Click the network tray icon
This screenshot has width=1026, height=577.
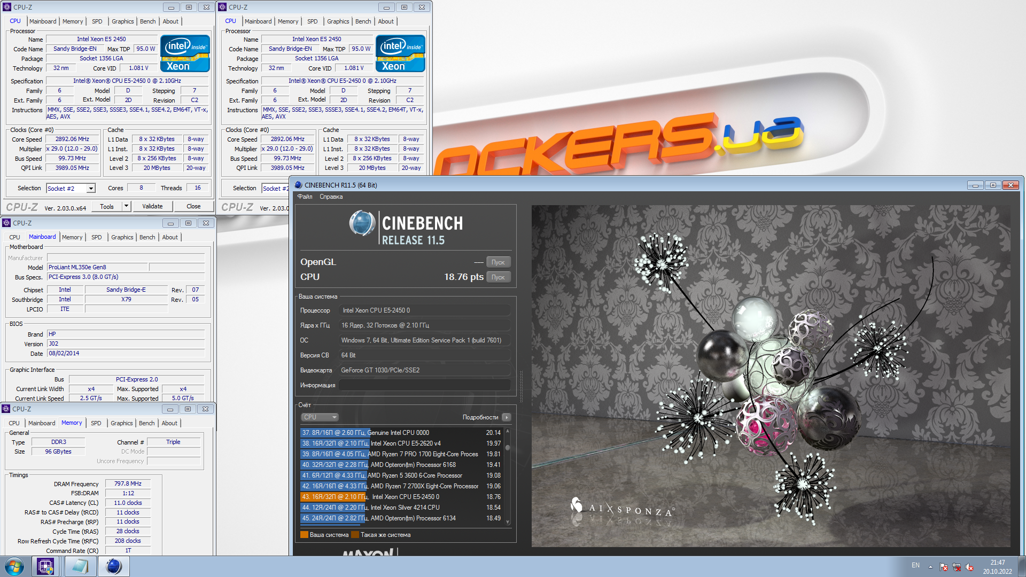(957, 567)
